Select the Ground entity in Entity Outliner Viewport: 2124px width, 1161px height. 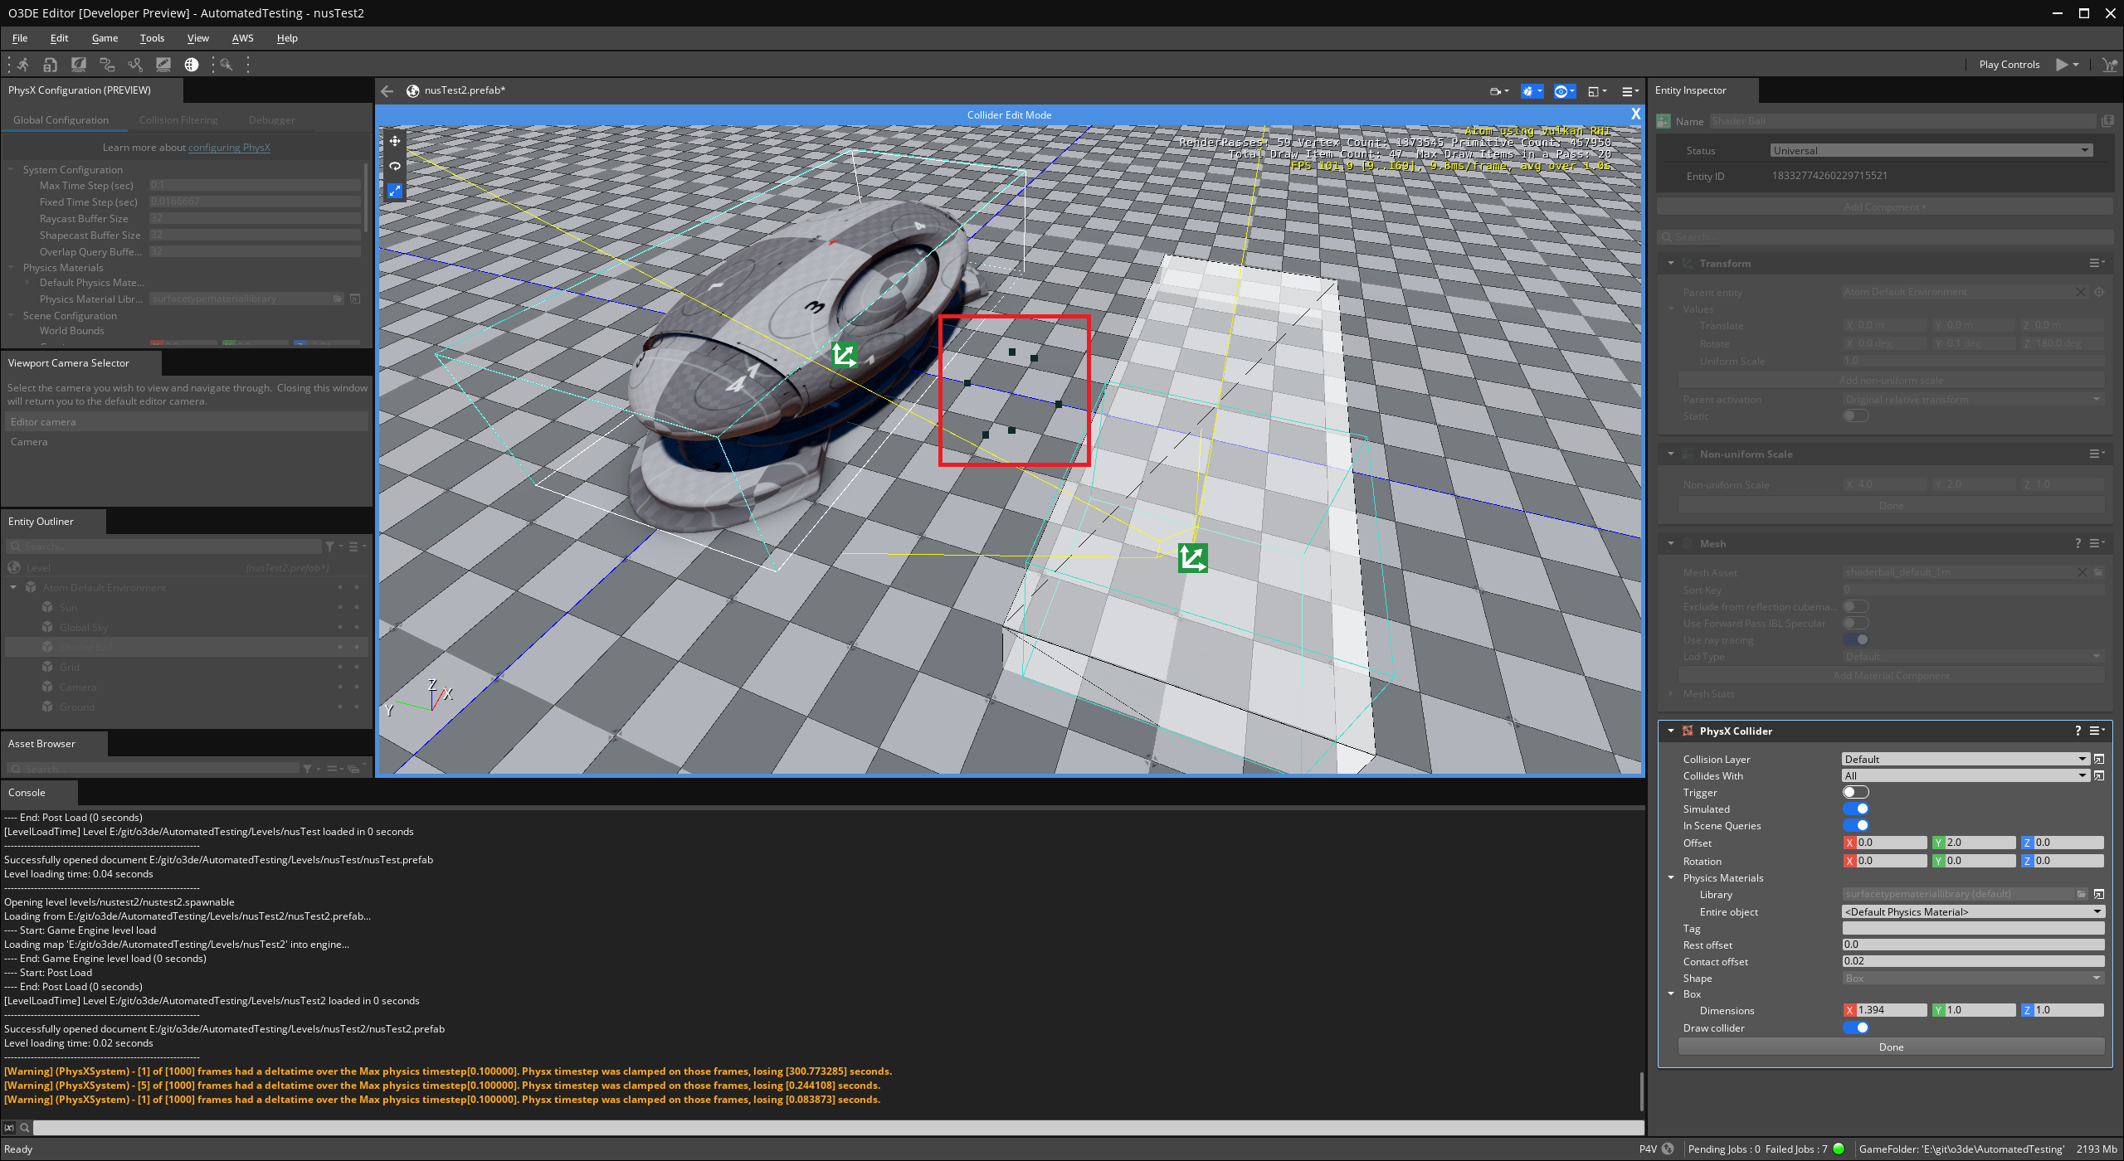(x=76, y=707)
